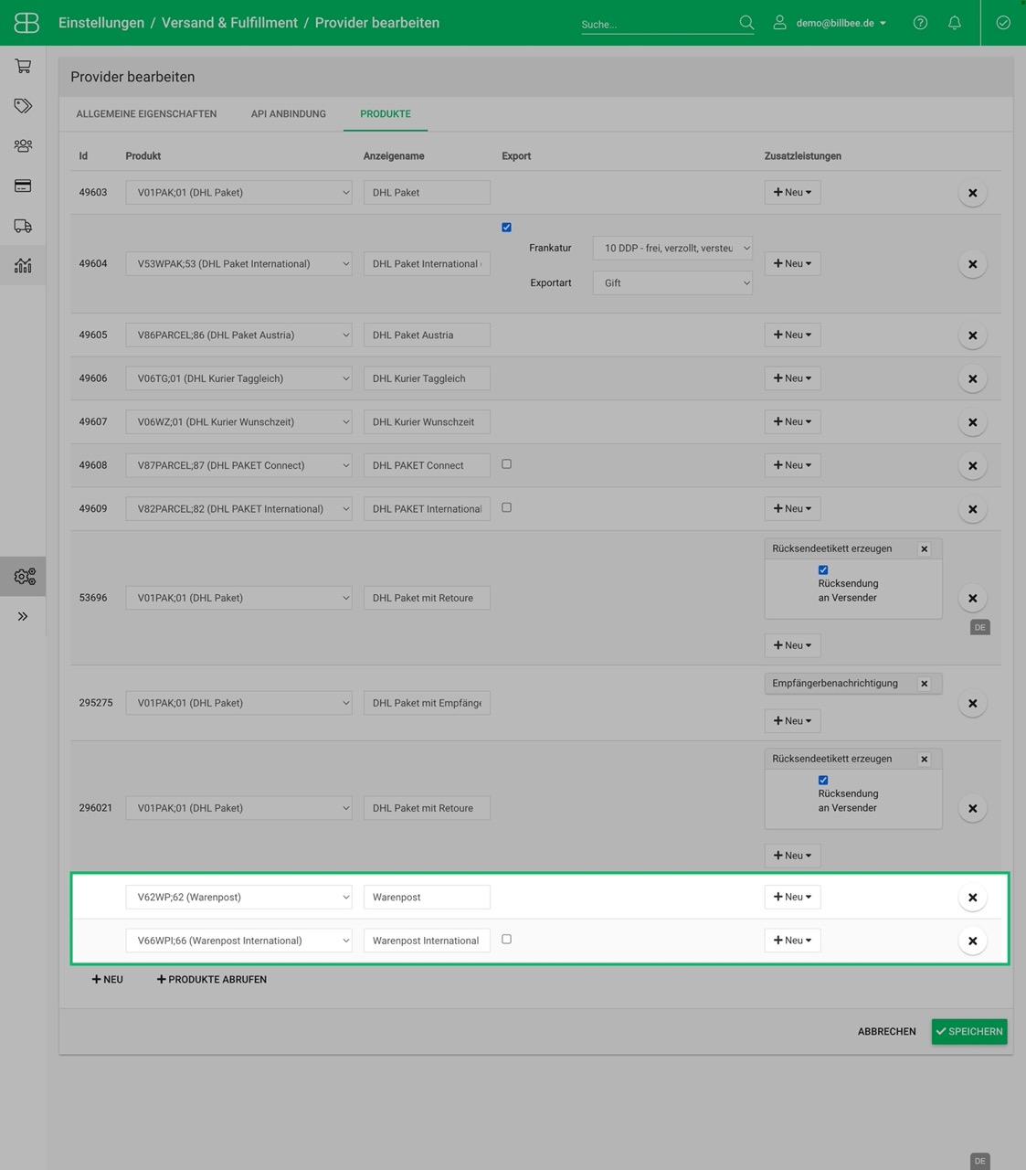Screen dimensions: 1026x1170
Task: Click Produkte abrufen button
Action: (x=212, y=979)
